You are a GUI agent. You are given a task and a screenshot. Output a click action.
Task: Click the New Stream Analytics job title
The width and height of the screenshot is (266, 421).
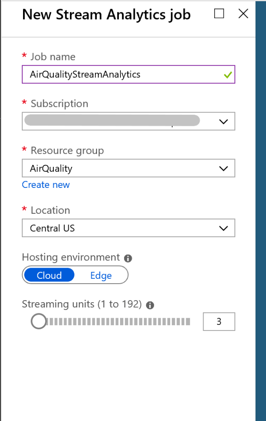106,14
